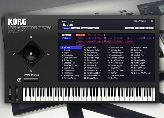Select the ROM 11 bank
Screen dimensions: 164x118
(149, 38)
